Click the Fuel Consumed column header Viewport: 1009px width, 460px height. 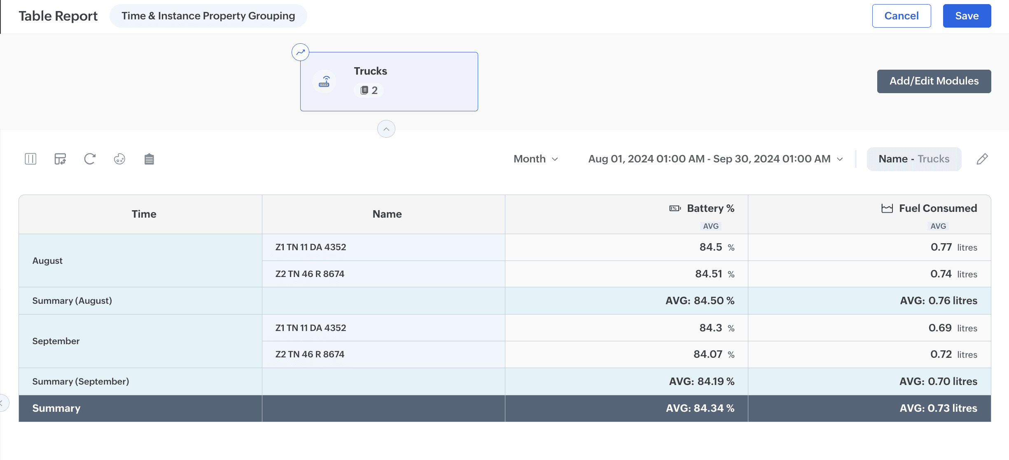pos(937,208)
